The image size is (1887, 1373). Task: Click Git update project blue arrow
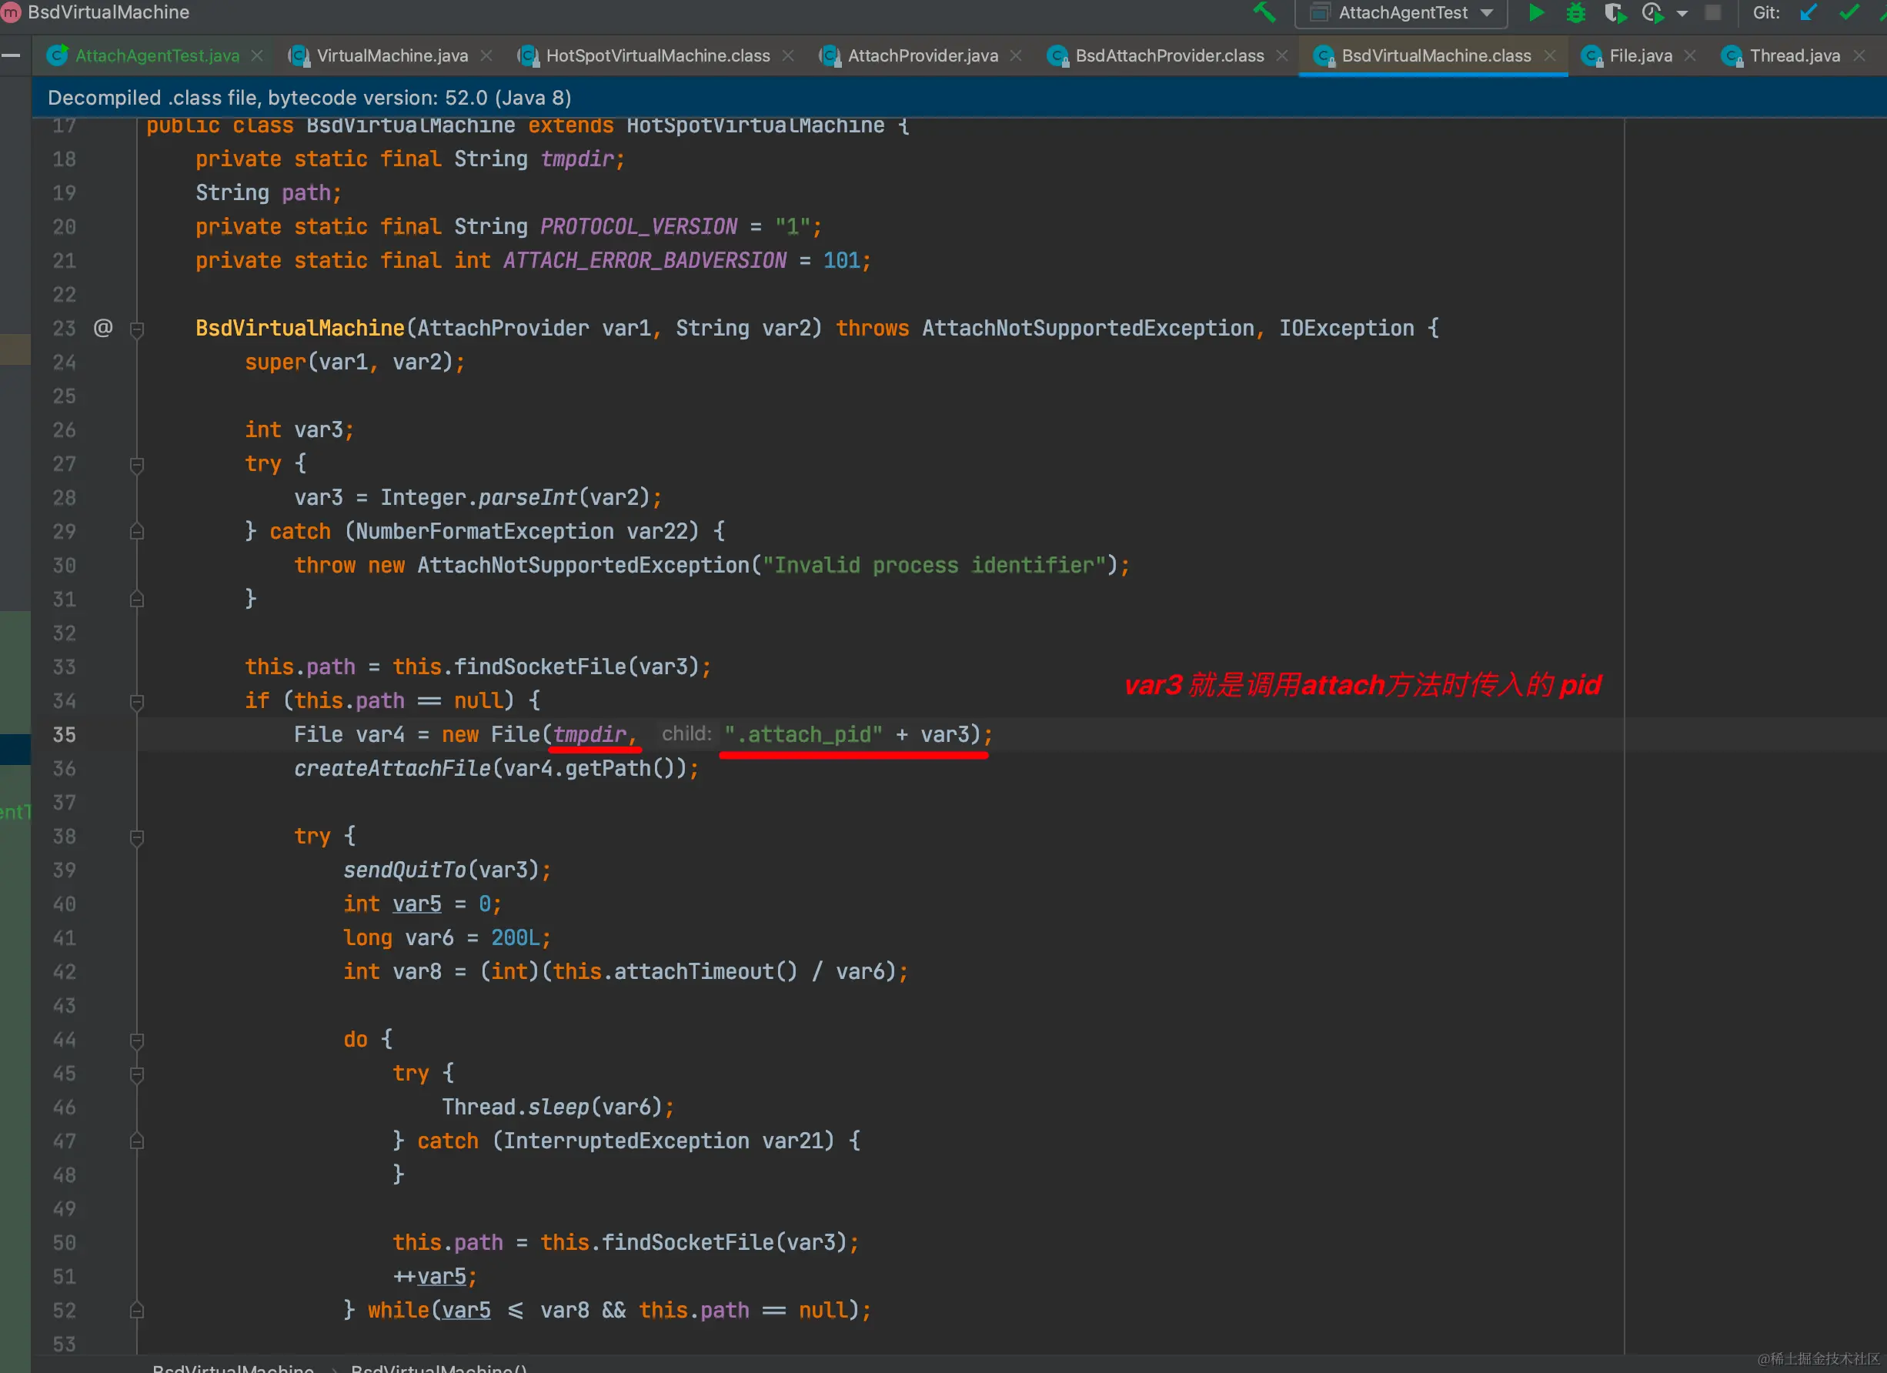[x=1809, y=12]
